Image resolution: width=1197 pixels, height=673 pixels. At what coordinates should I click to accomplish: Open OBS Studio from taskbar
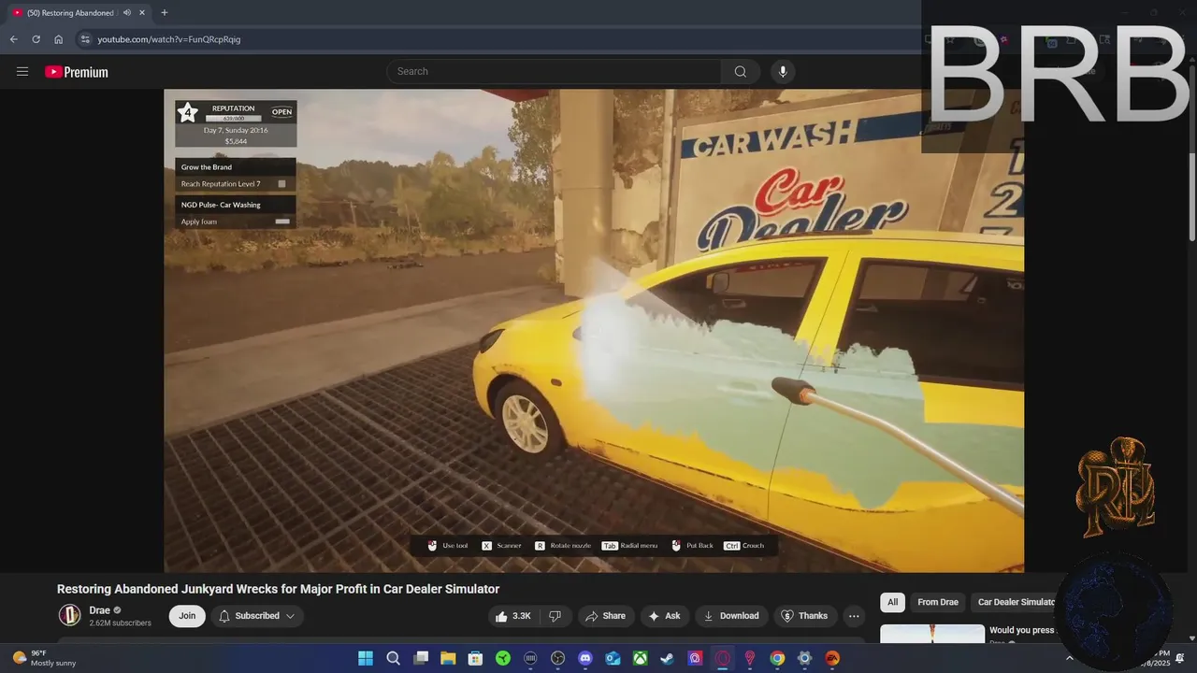coord(558,658)
